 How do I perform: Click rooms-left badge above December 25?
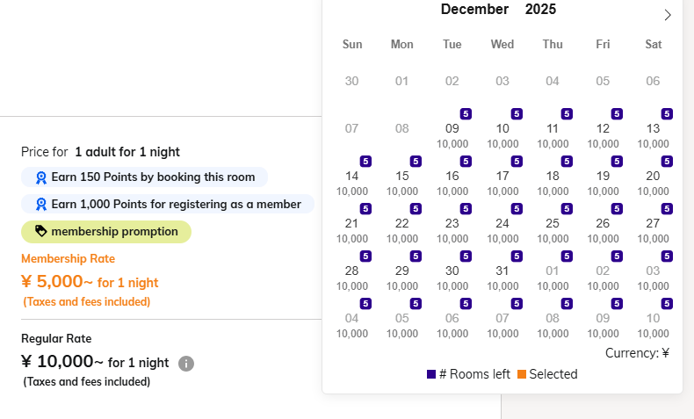pyautogui.click(x=567, y=209)
